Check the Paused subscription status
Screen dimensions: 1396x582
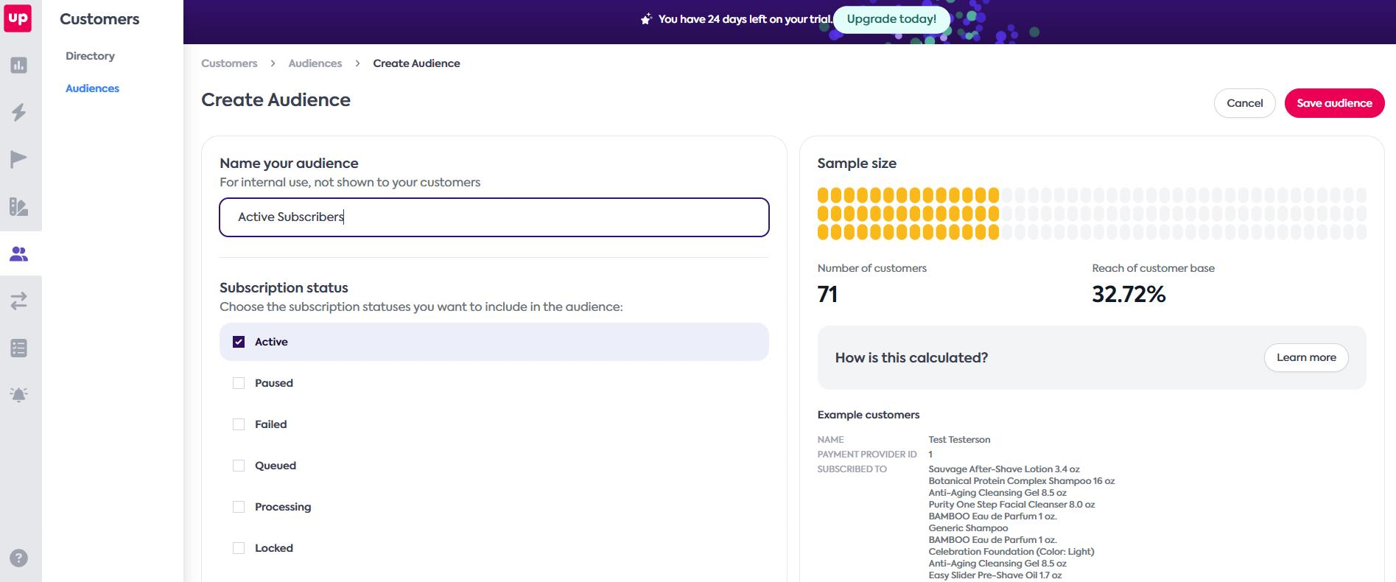tap(239, 383)
